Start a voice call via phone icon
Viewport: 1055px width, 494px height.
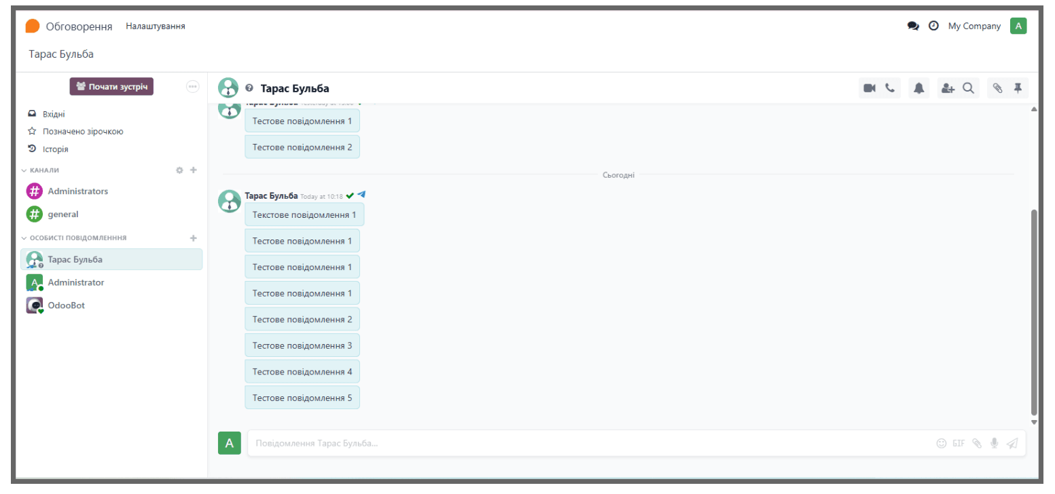890,88
